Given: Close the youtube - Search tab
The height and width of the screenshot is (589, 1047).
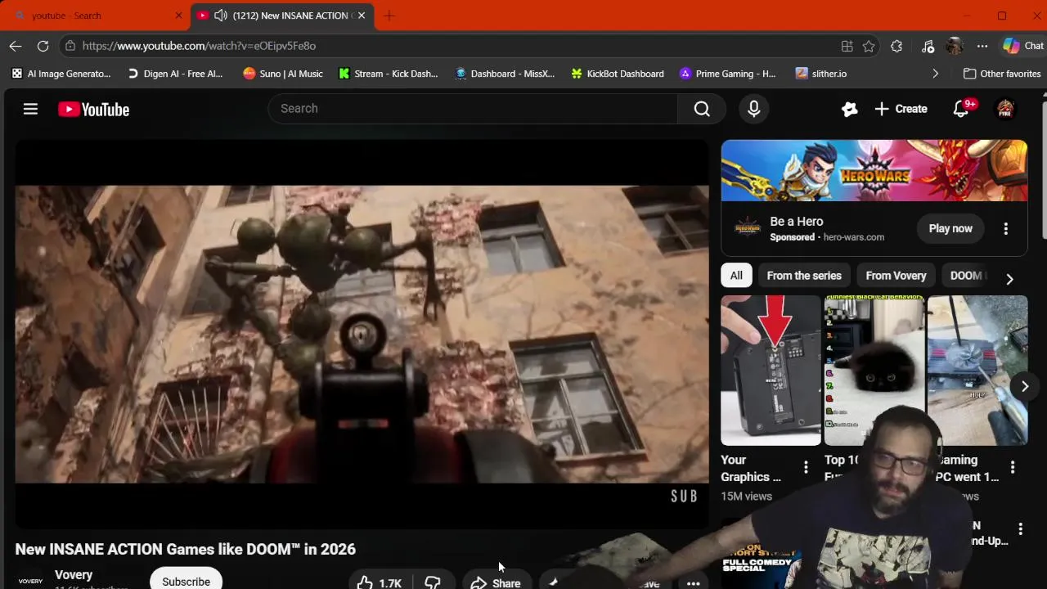Looking at the screenshot, I should pyautogui.click(x=178, y=16).
